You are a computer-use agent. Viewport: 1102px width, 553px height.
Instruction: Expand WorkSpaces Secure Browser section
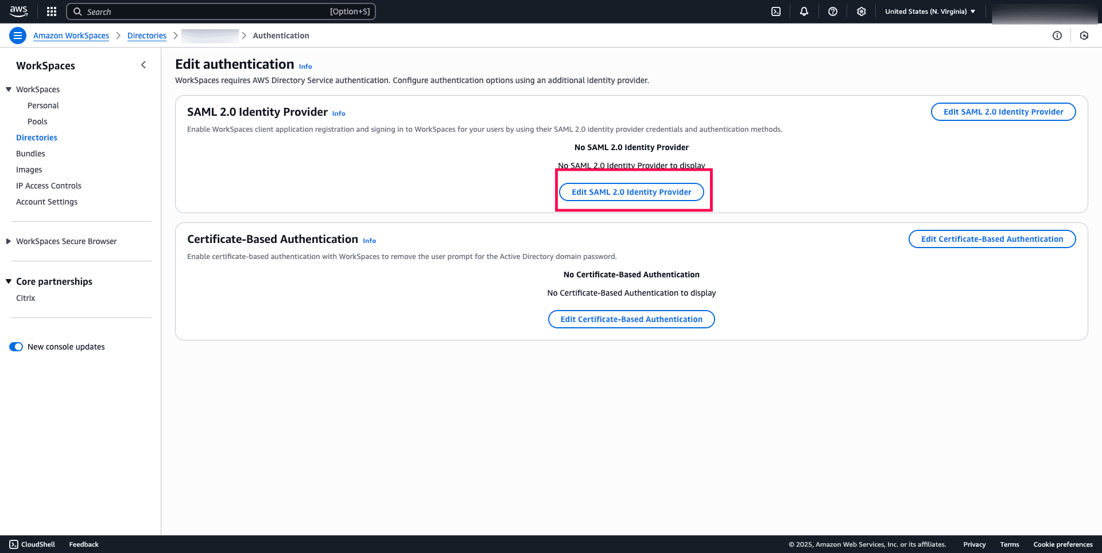[9, 241]
